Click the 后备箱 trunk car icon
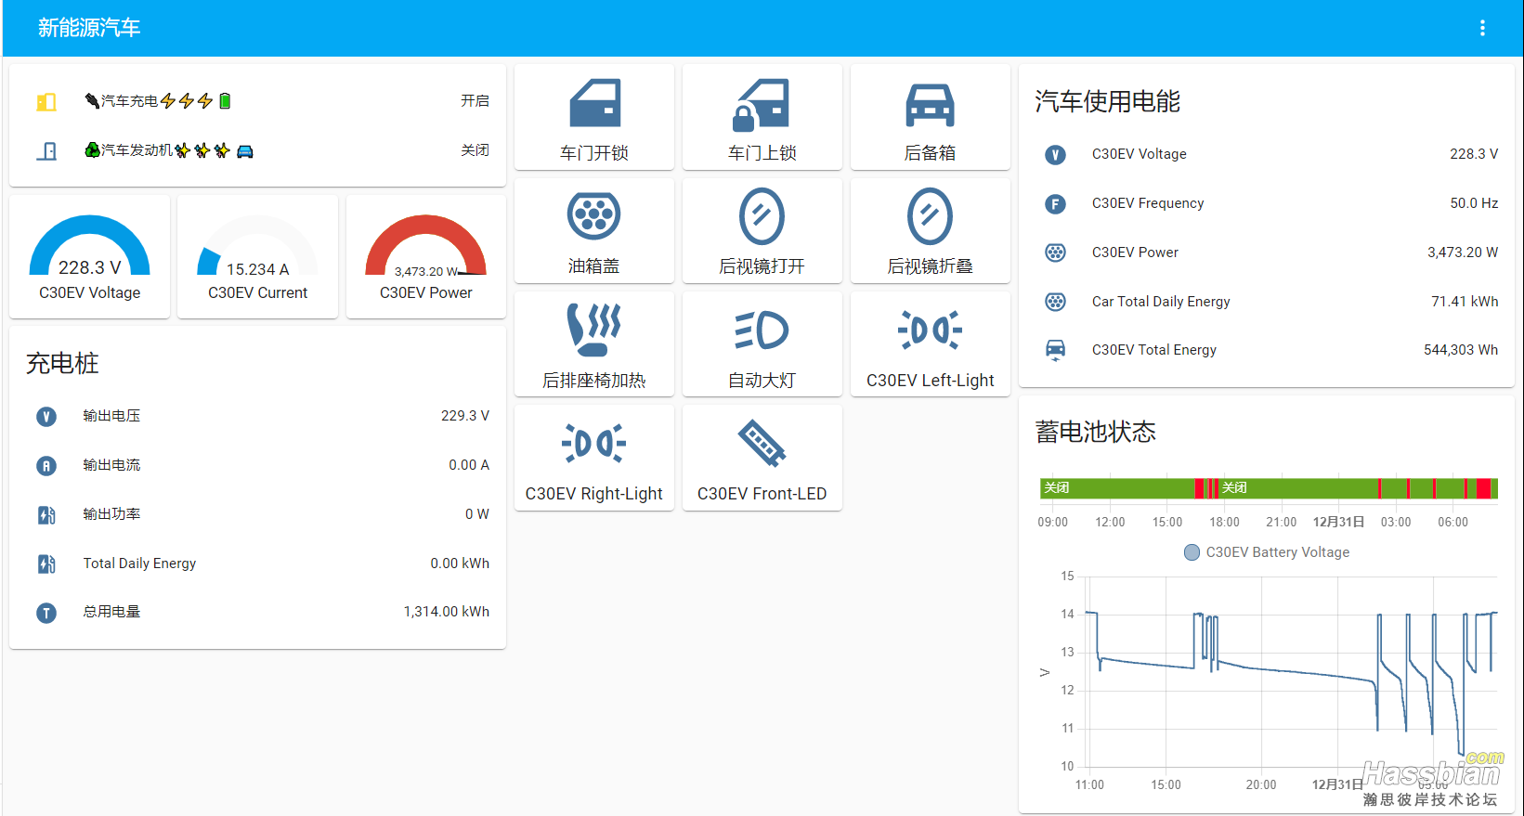1524x816 pixels. coord(930,104)
